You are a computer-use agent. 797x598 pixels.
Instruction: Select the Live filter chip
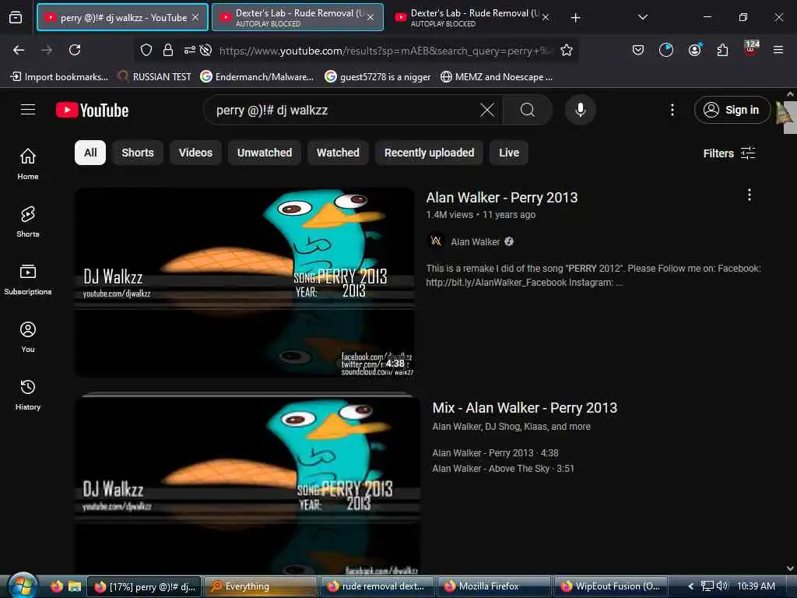pos(509,153)
